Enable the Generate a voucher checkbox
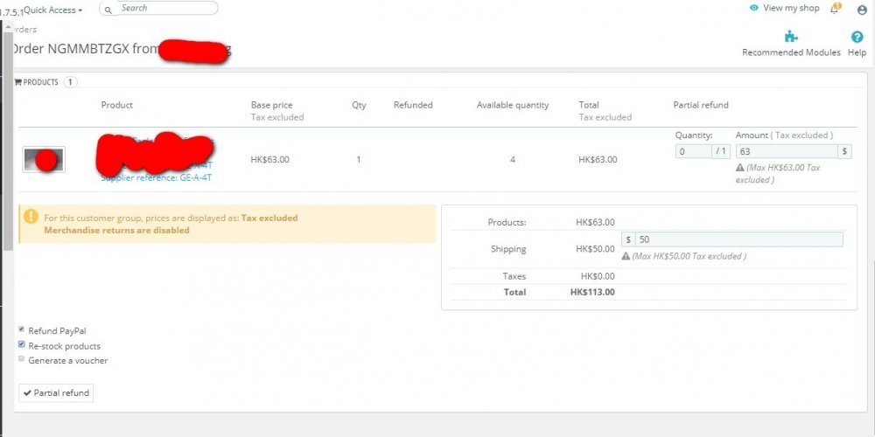Viewport: 875px width, 437px height. click(x=22, y=359)
